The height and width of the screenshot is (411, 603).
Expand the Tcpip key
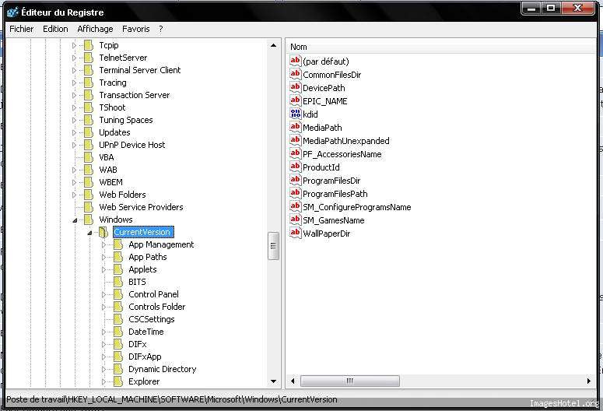pos(74,45)
